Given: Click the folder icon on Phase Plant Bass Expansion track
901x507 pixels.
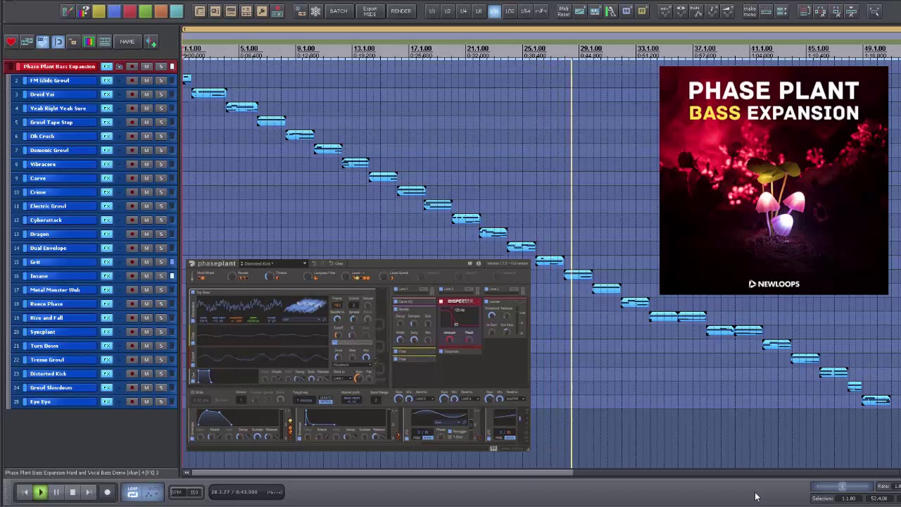Looking at the screenshot, I should pyautogui.click(x=119, y=67).
